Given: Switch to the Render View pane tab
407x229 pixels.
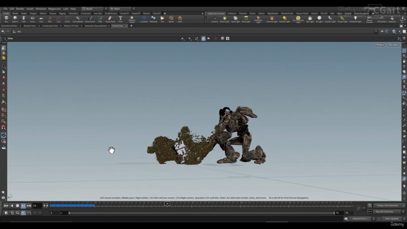Looking at the screenshot, I should [29, 26].
